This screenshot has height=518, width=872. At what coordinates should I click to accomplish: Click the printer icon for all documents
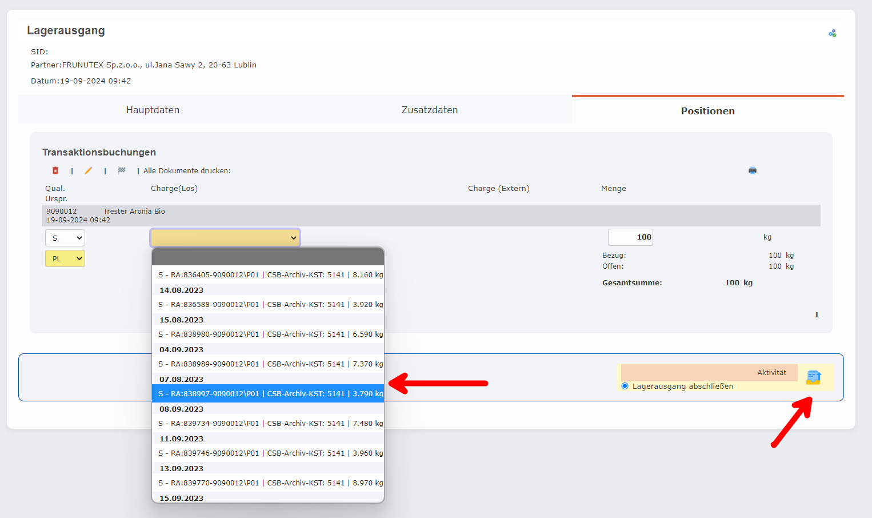coord(753,170)
